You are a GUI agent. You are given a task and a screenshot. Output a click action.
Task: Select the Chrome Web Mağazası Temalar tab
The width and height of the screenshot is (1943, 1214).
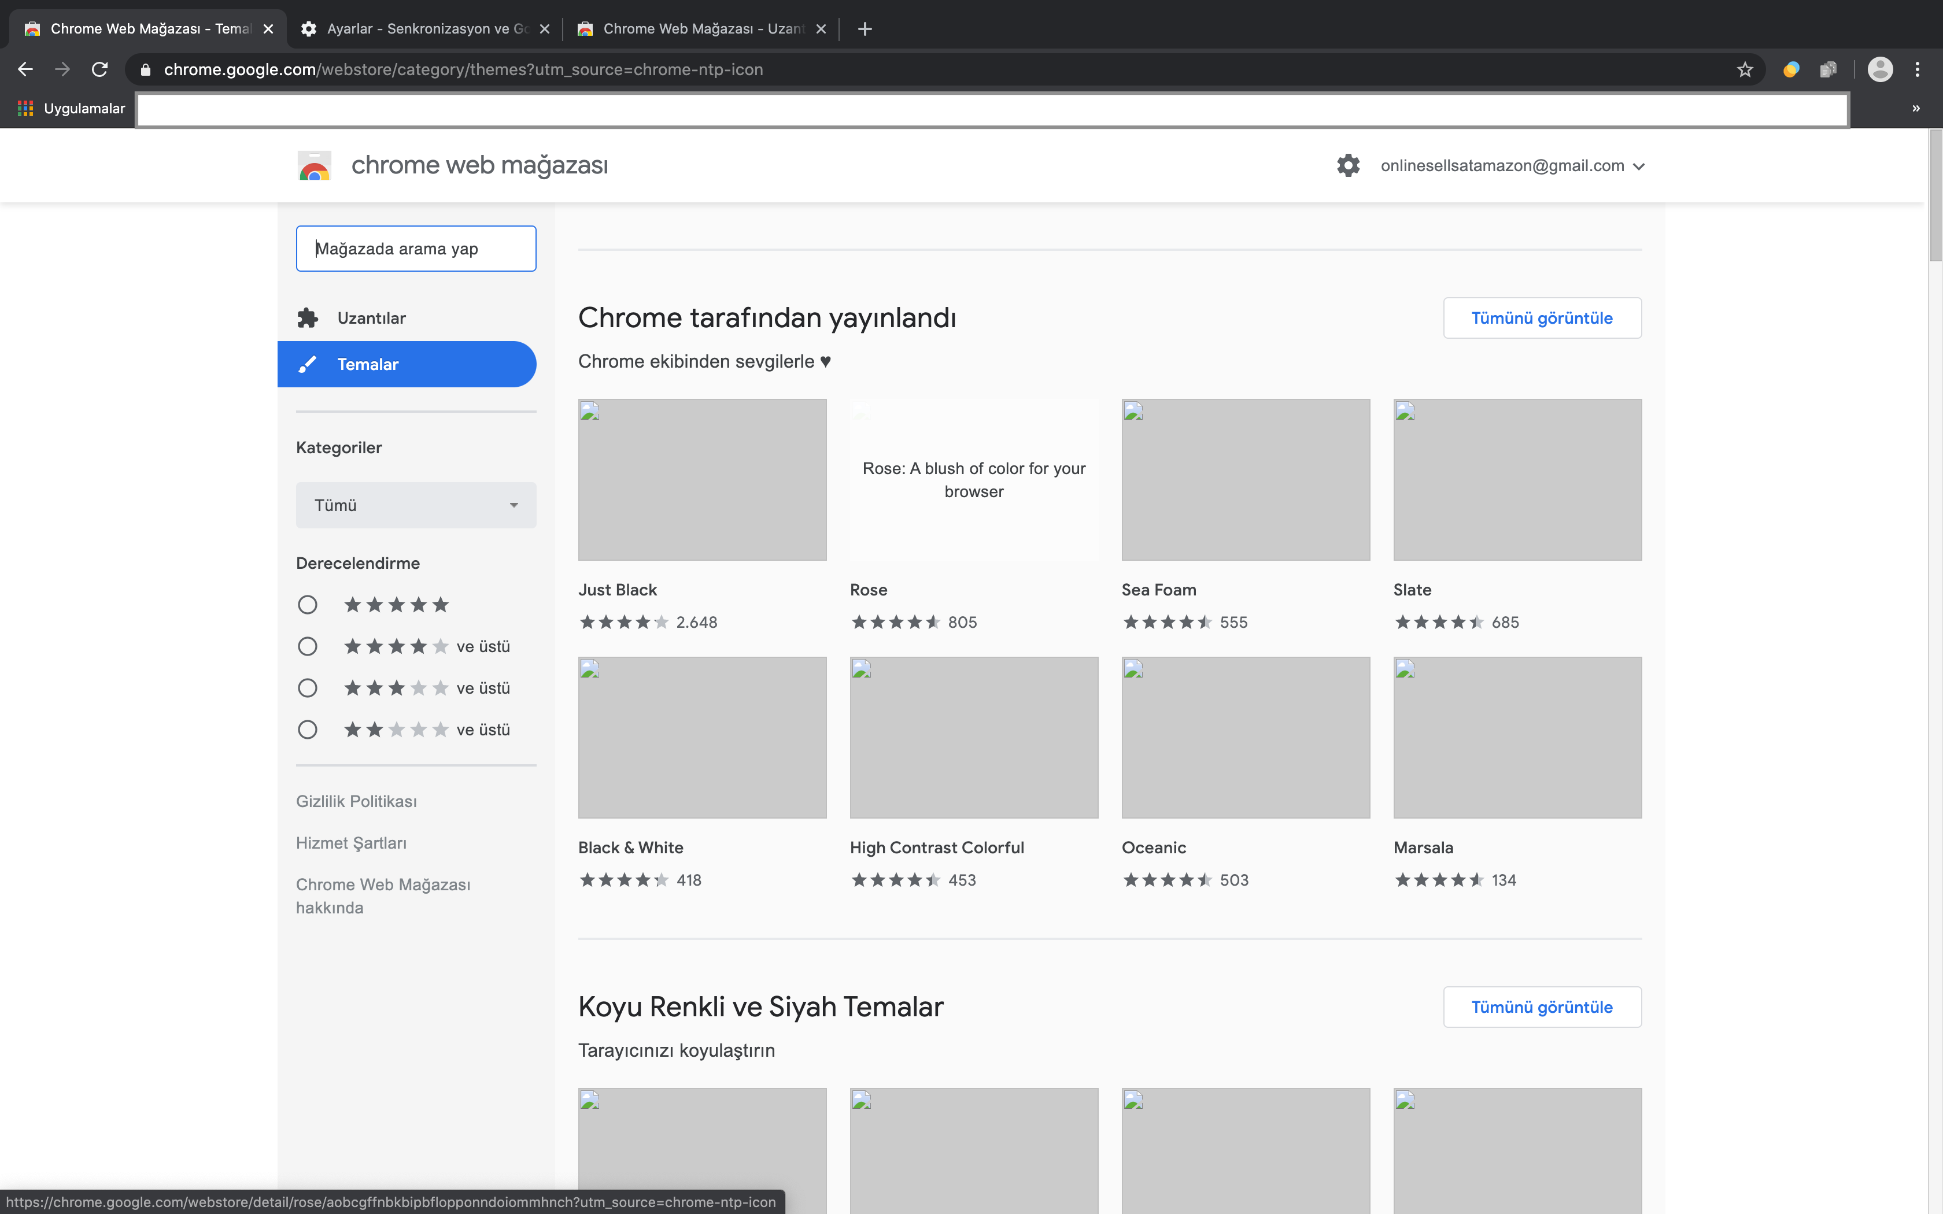pos(149,29)
